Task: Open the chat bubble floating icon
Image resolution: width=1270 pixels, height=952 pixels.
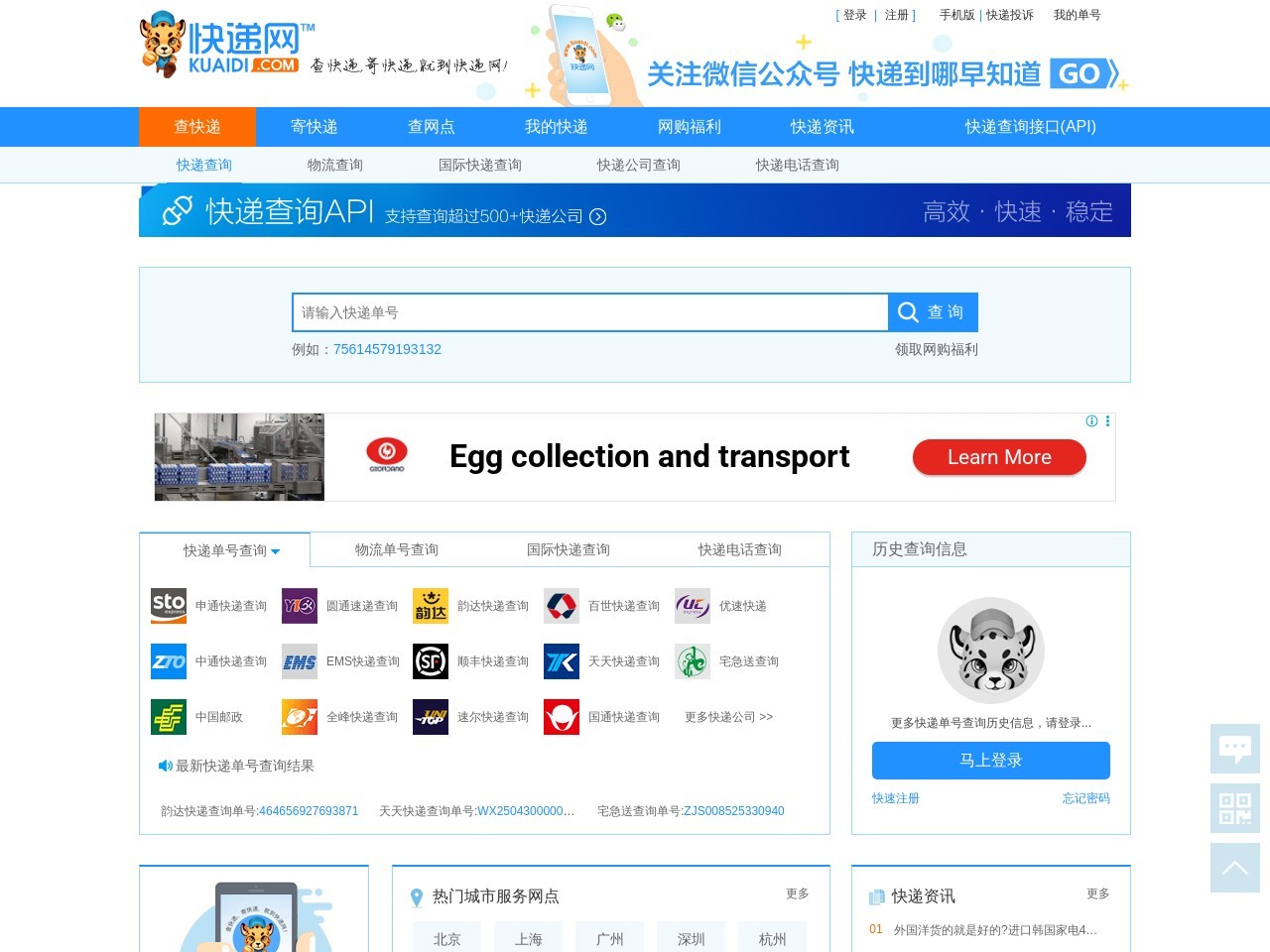Action: pos(1235,749)
